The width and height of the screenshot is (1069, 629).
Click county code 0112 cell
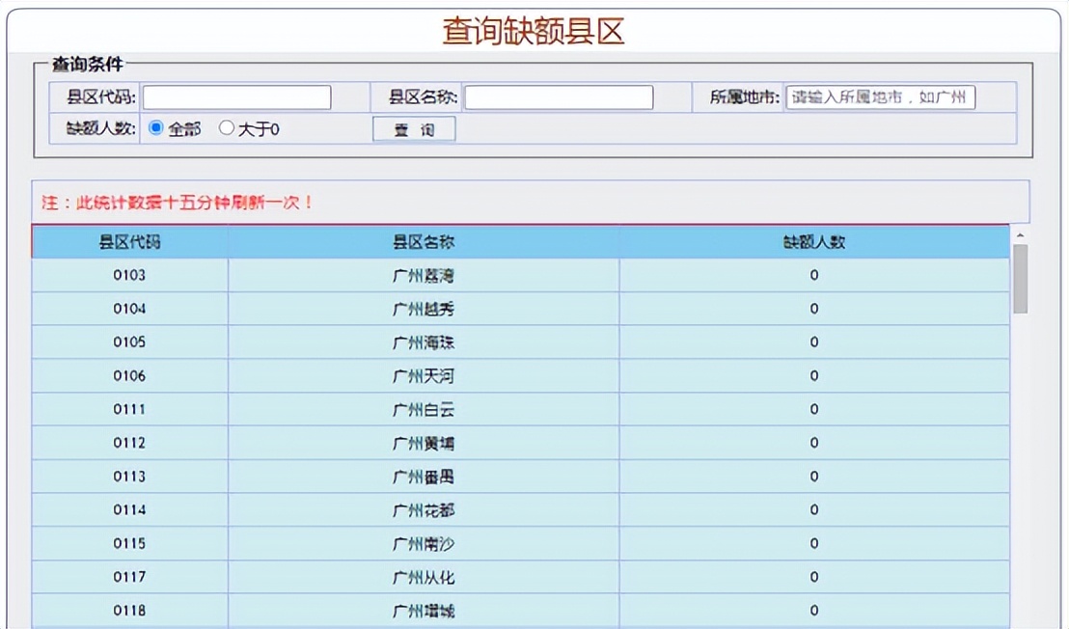[129, 443]
